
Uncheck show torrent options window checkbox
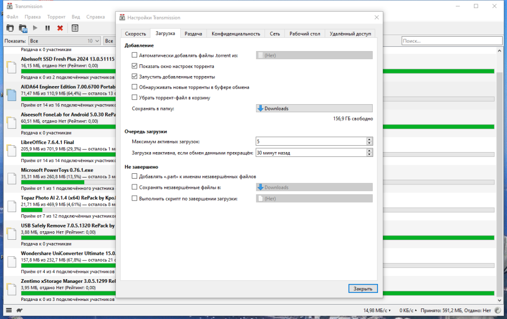pos(134,66)
